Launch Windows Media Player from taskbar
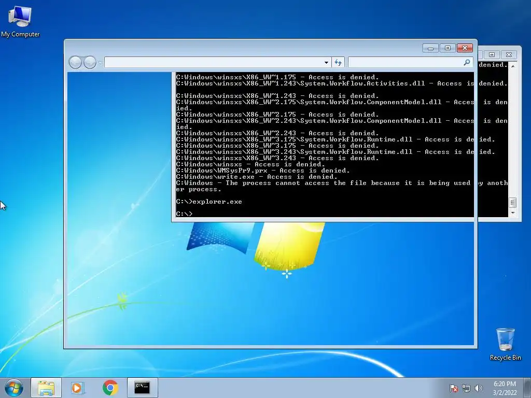The height and width of the screenshot is (398, 531). click(x=78, y=388)
